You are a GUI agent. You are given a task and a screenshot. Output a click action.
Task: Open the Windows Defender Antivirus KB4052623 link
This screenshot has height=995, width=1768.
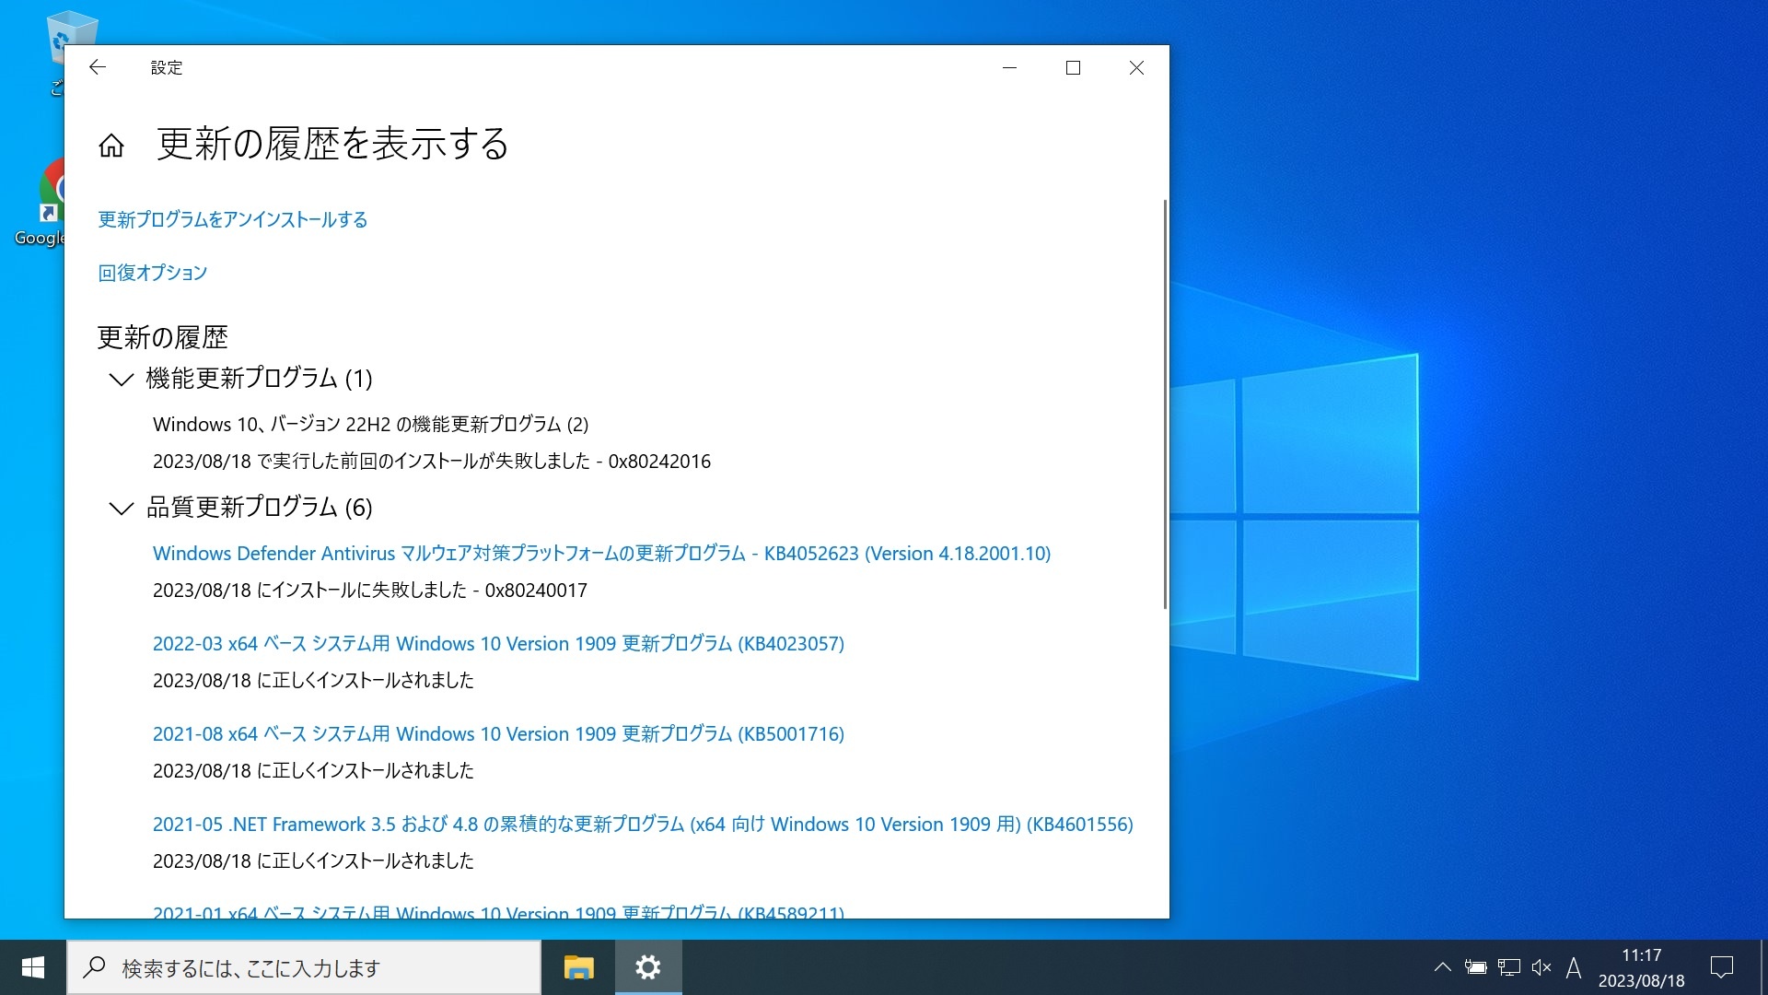pyautogui.click(x=601, y=554)
